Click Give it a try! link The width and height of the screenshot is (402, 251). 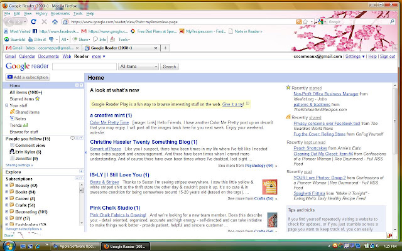click(233, 105)
